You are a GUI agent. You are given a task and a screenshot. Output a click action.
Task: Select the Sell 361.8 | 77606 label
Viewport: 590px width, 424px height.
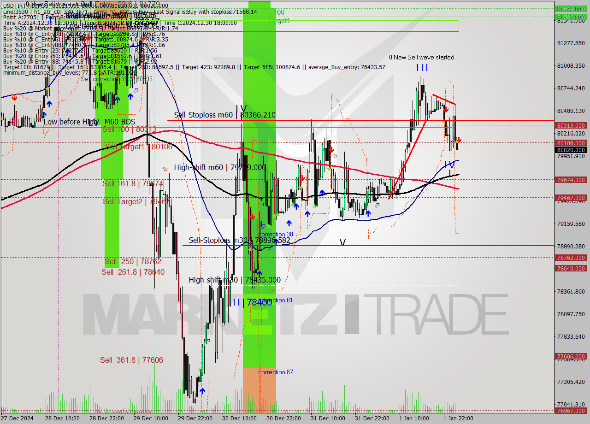[x=132, y=360]
